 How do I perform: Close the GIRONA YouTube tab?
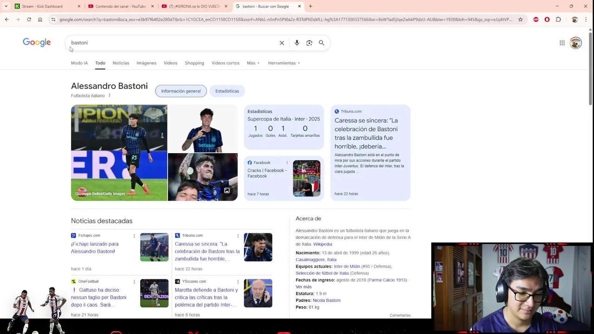tap(226, 6)
